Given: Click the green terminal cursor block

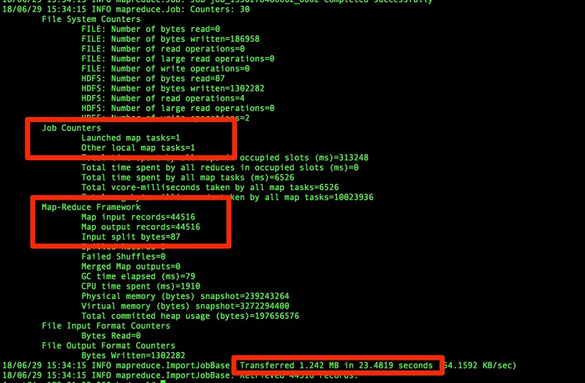Looking at the screenshot, I should coord(163,382).
